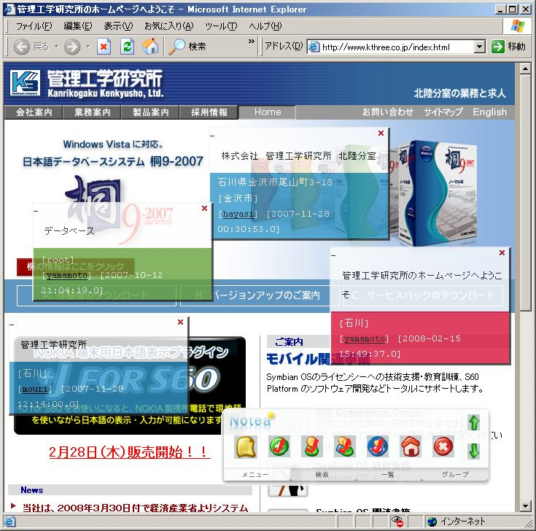The width and height of the screenshot is (536, 531).
Task: Click the 採用情報 navigation link
Action: (x=209, y=112)
